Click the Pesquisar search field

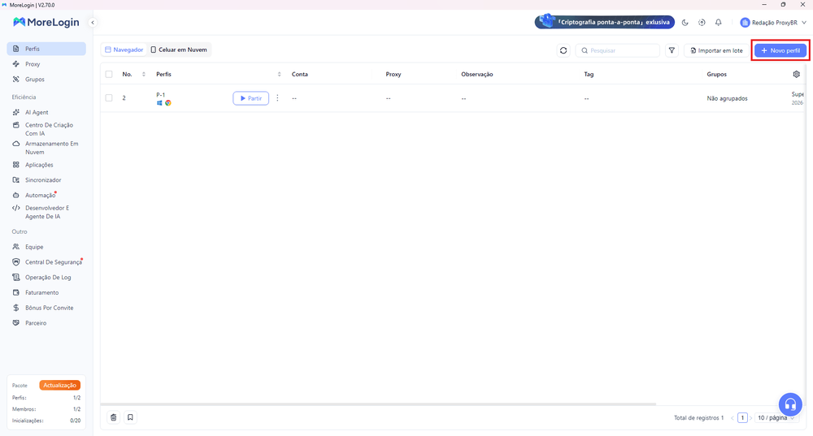tap(618, 50)
